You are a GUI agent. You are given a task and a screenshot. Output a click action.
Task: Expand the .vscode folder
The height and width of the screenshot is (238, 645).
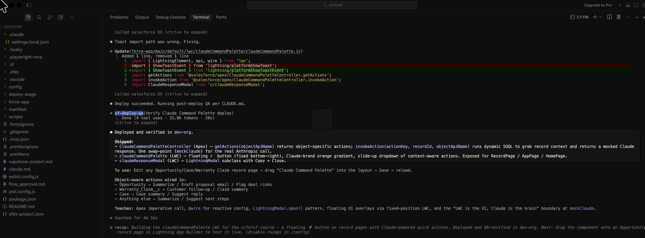coord(17,80)
